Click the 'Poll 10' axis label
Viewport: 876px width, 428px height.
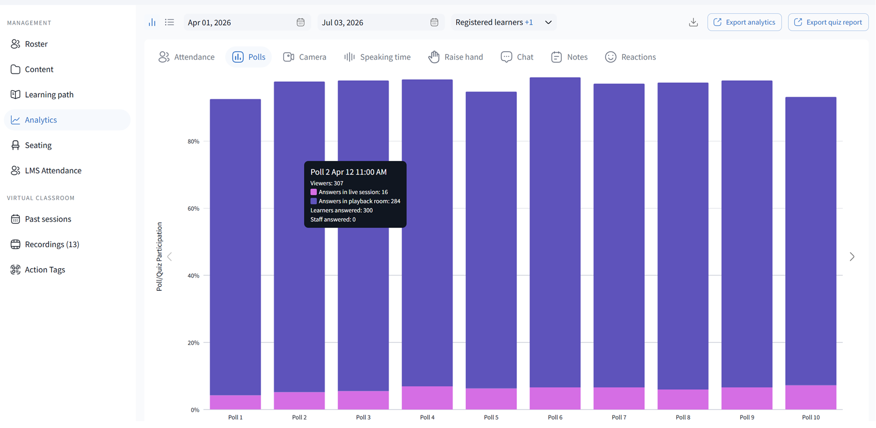pos(811,417)
